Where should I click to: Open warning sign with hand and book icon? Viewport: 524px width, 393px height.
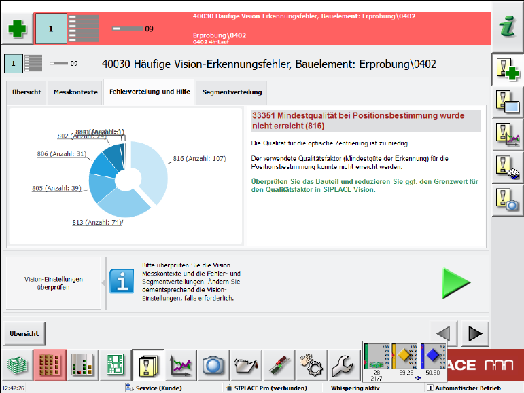[507, 168]
